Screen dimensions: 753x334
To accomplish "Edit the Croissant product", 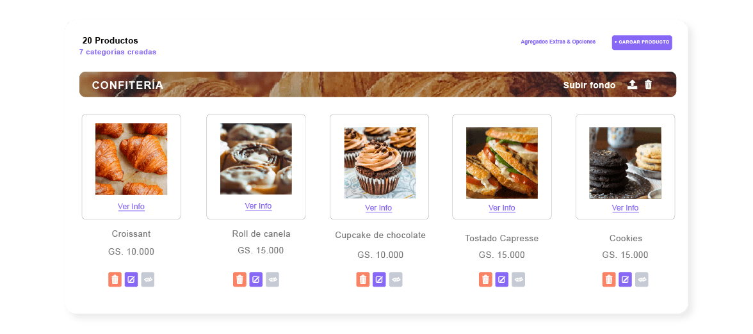I will pos(131,280).
